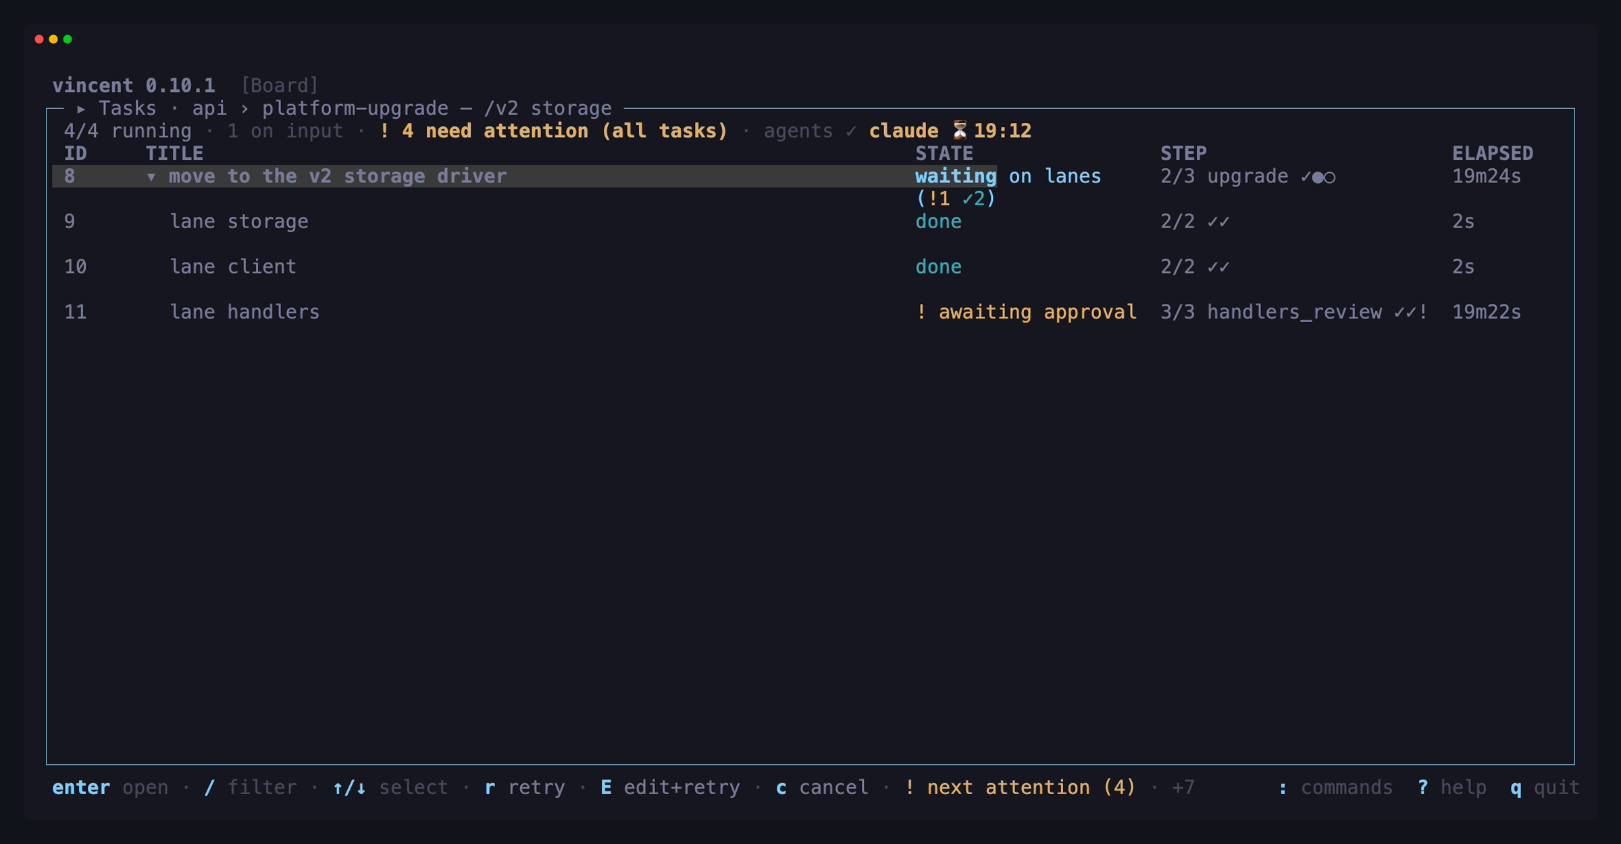The height and width of the screenshot is (844, 1621).
Task: Click the up/down arrows select hint
Action: tap(390, 787)
